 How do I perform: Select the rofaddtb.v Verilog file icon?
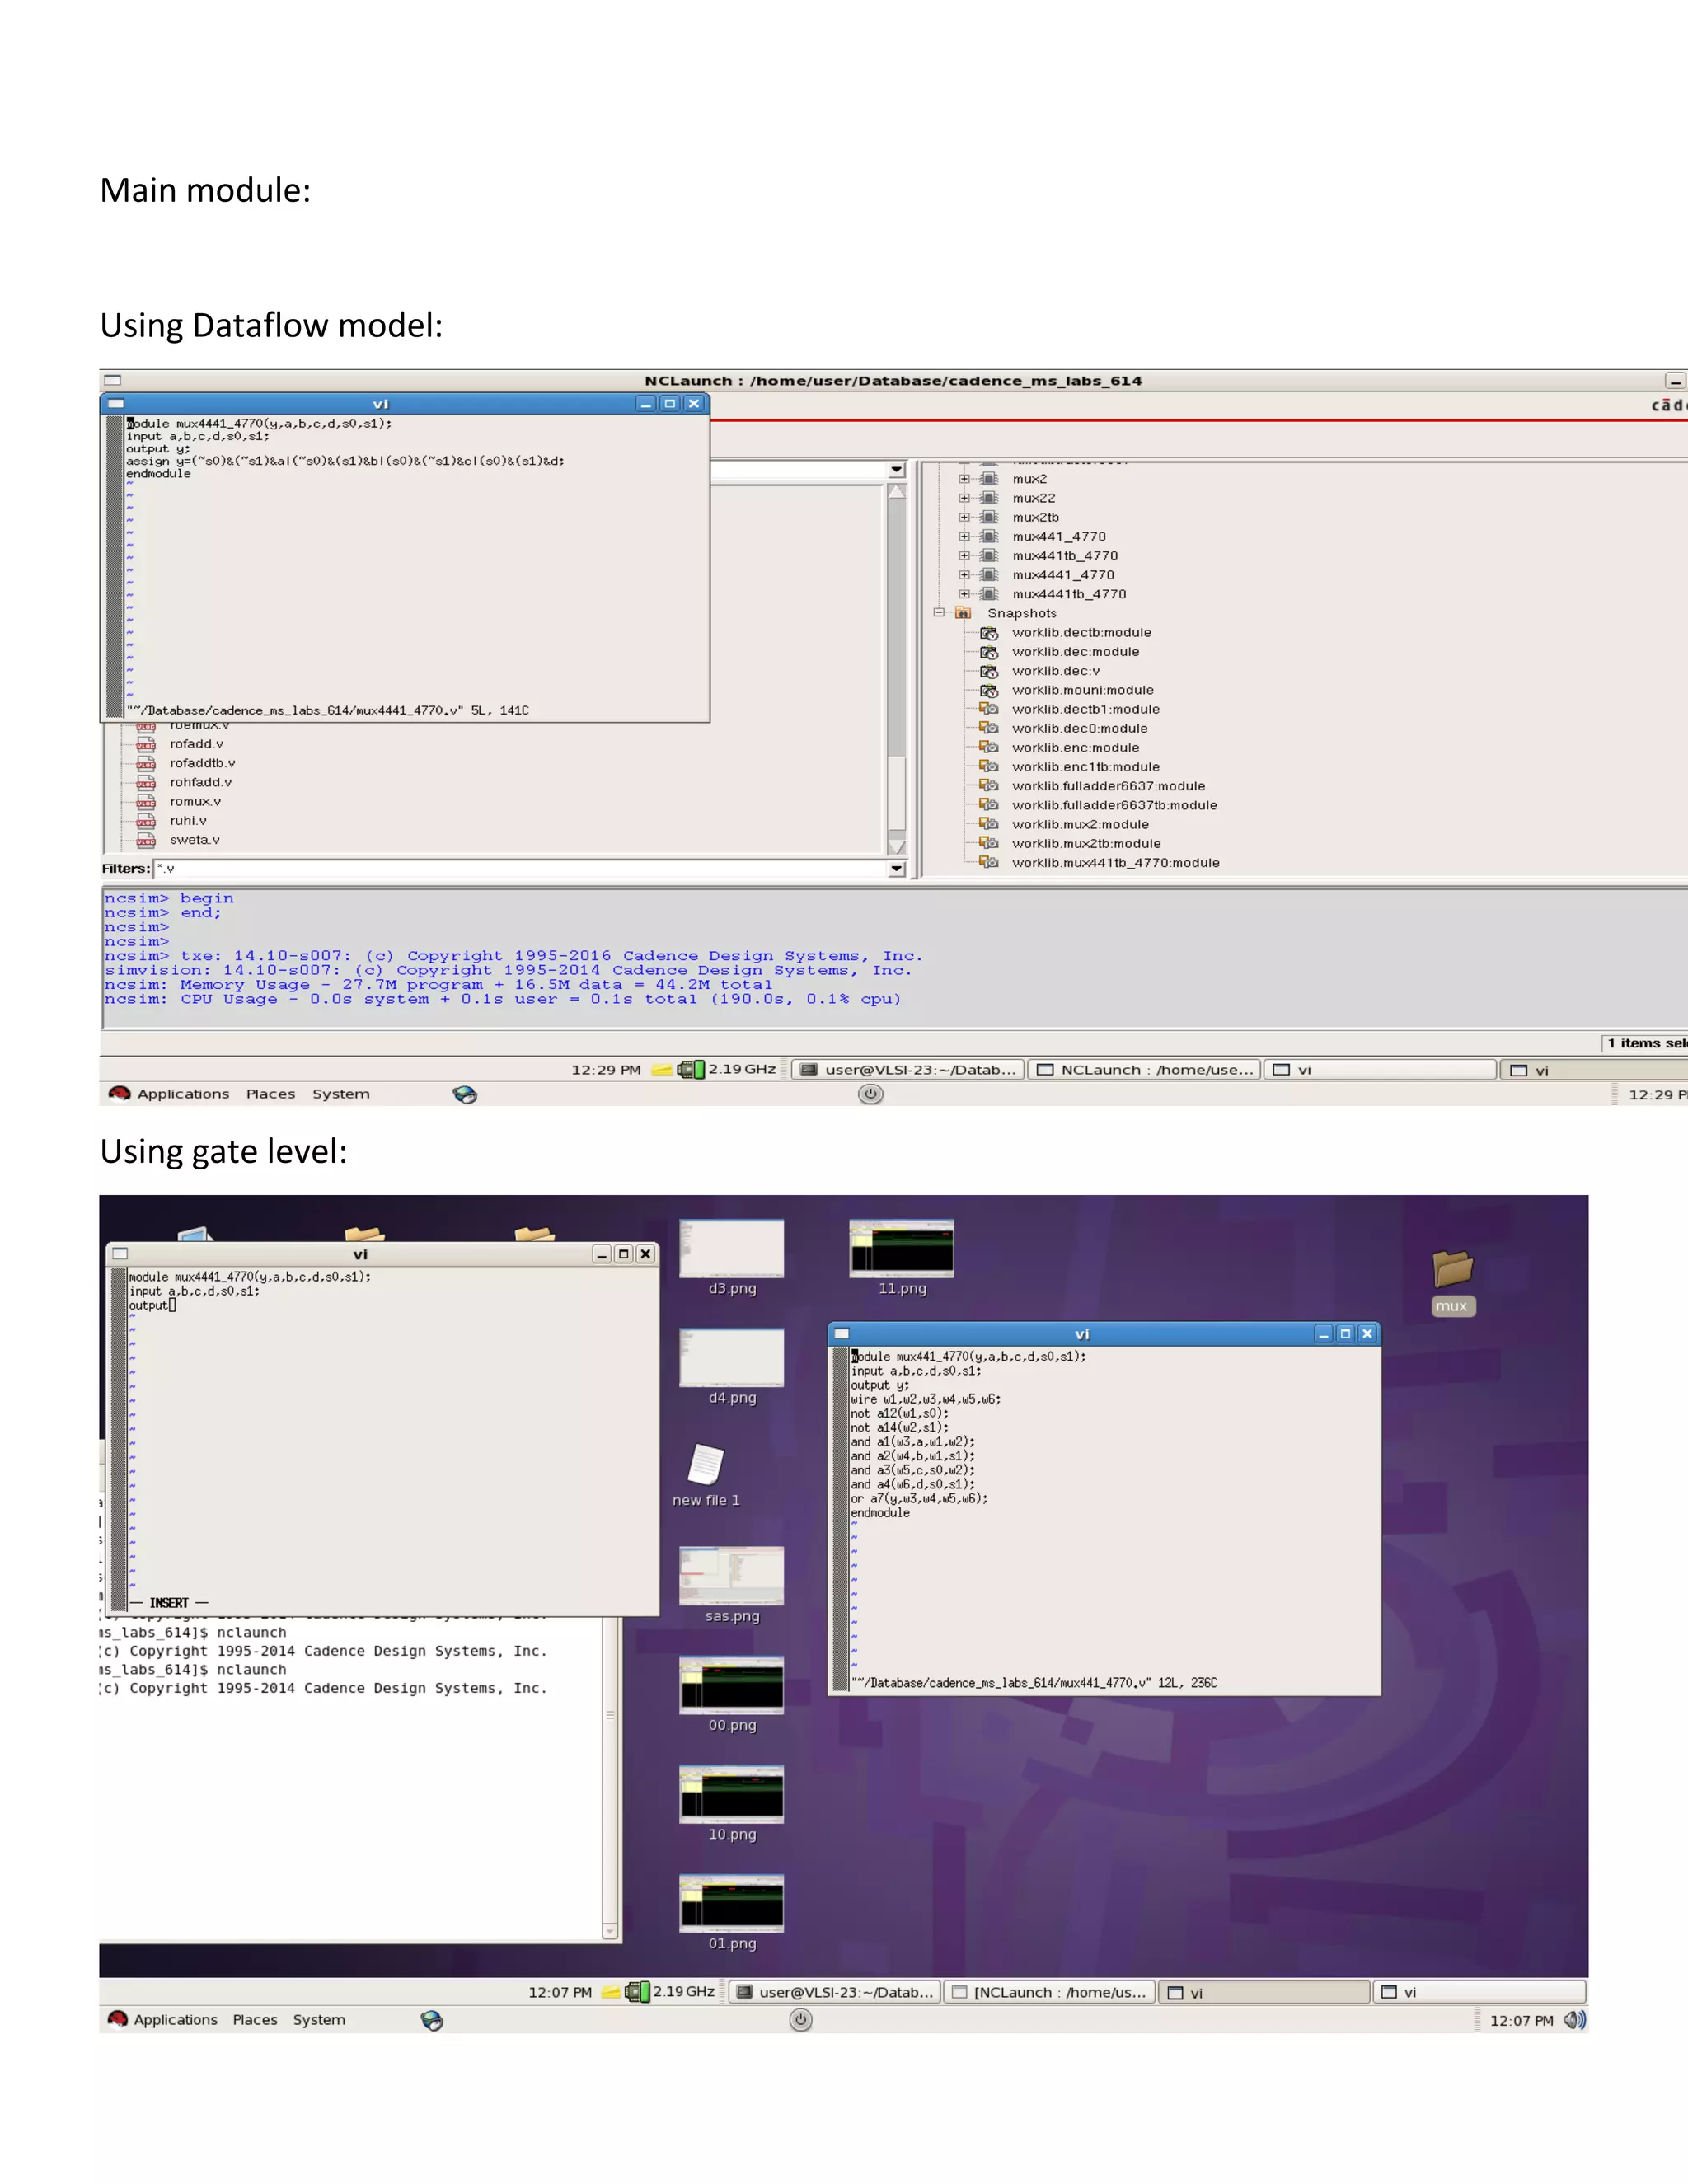coord(146,763)
